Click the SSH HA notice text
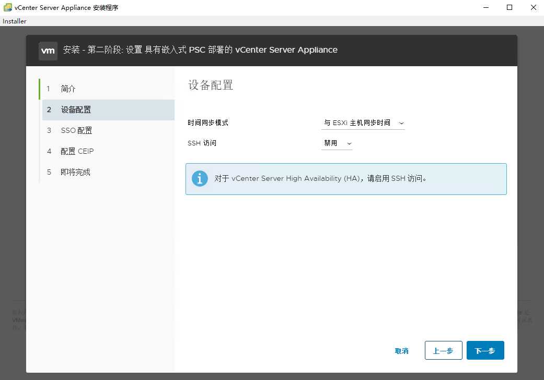 [321, 179]
